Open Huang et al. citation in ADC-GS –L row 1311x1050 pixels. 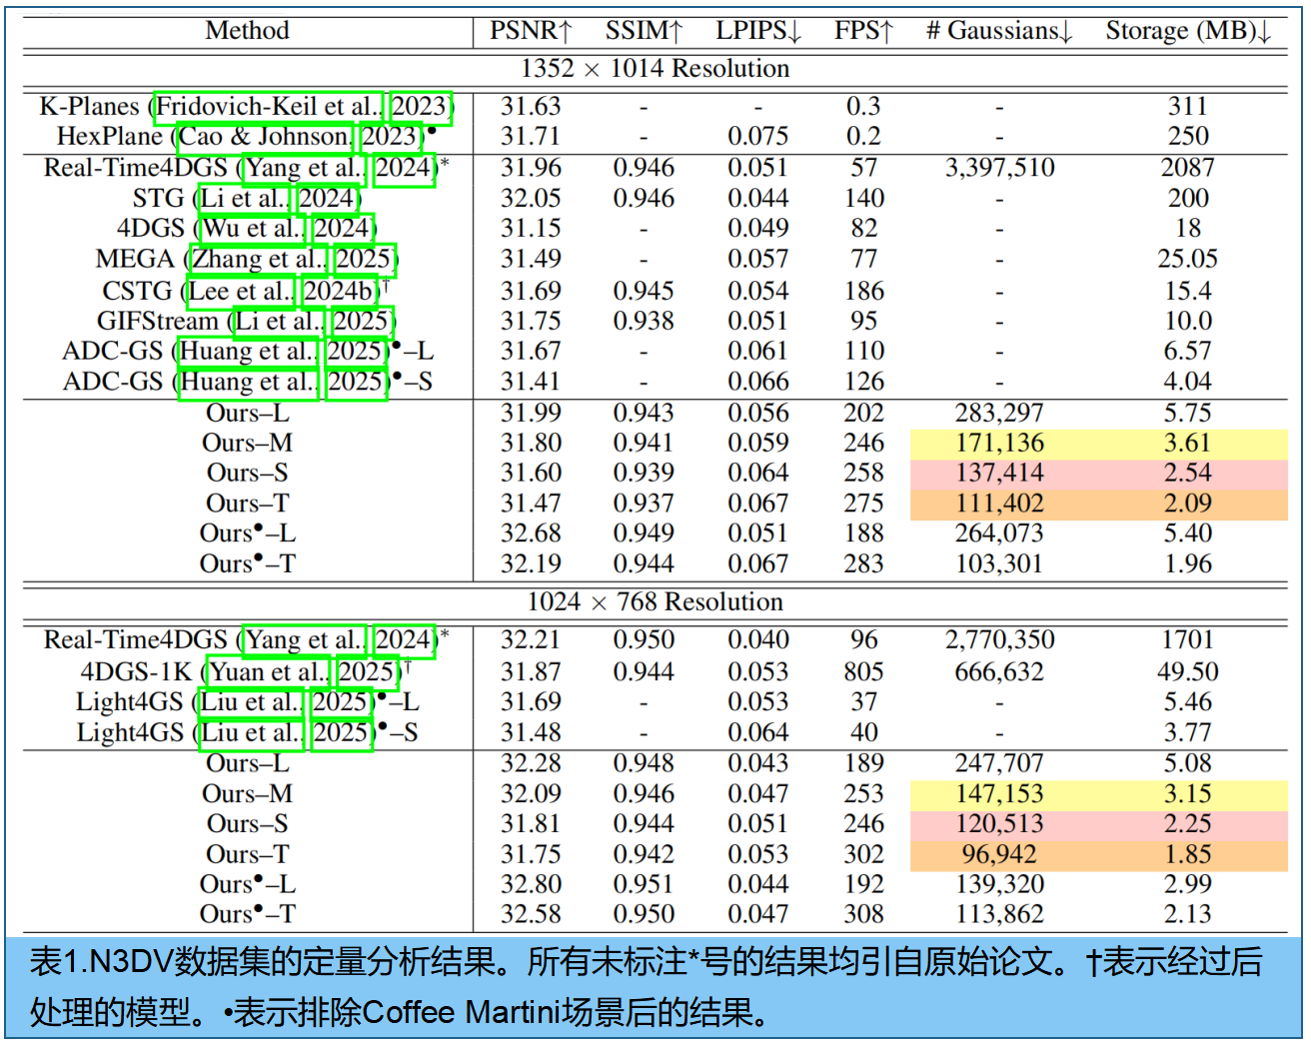pyautogui.click(x=248, y=352)
